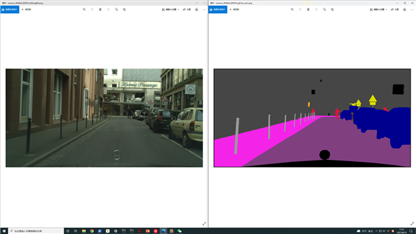Share the left street photo
Image resolution: width=416 pixels, height=234 pixels.
point(187,10)
